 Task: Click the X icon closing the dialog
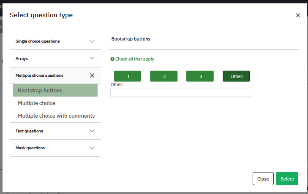click(x=298, y=15)
